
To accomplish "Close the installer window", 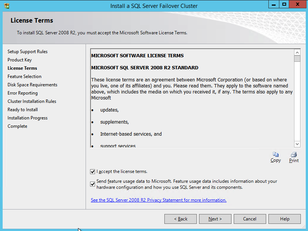I will pyautogui.click(x=297, y=5).
